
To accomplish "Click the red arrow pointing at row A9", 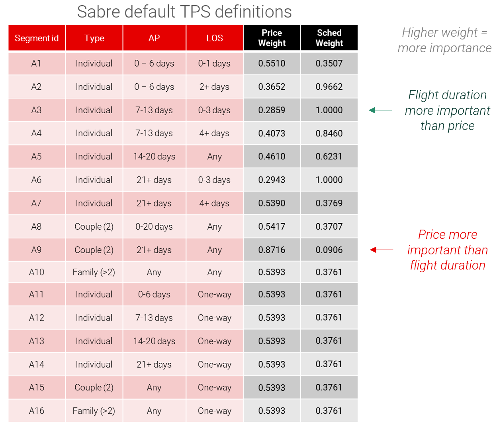I will (x=381, y=250).
